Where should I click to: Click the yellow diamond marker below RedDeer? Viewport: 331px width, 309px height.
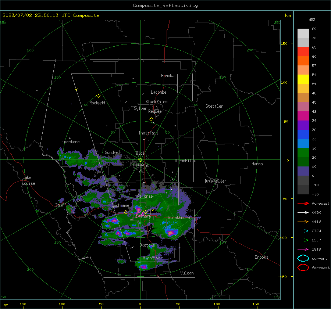(151, 119)
